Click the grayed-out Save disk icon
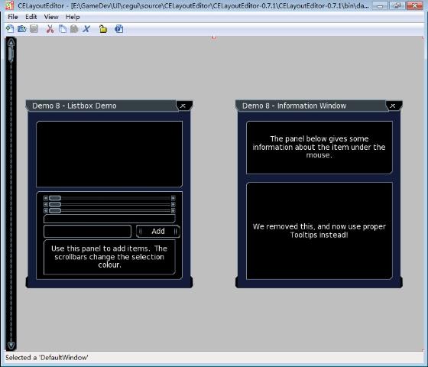428x367 pixels. click(34, 29)
